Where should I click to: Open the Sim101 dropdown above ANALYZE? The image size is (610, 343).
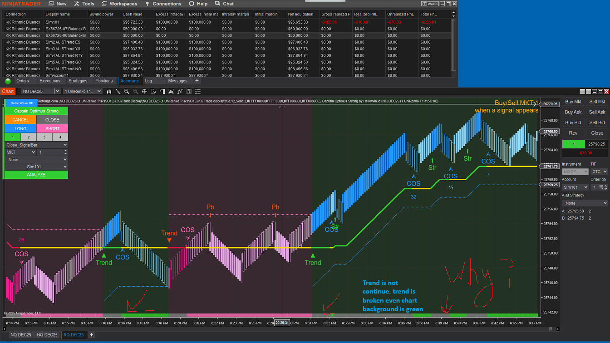(x=36, y=167)
